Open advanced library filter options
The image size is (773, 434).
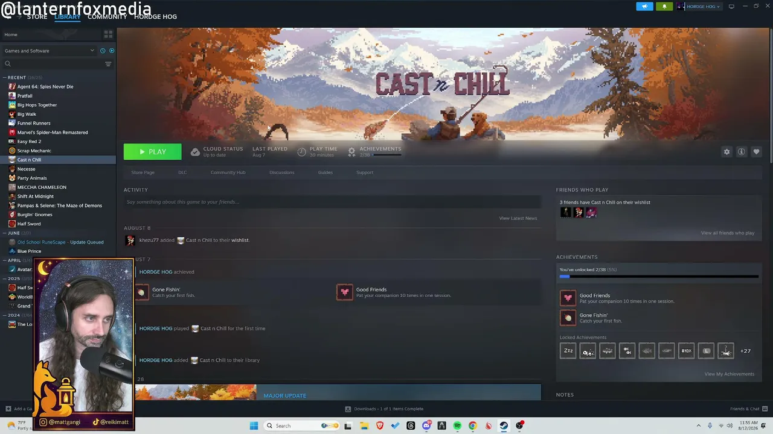(x=108, y=64)
